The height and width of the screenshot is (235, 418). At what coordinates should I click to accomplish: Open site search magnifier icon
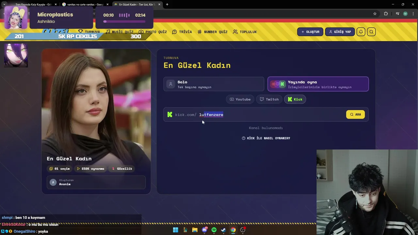371,32
